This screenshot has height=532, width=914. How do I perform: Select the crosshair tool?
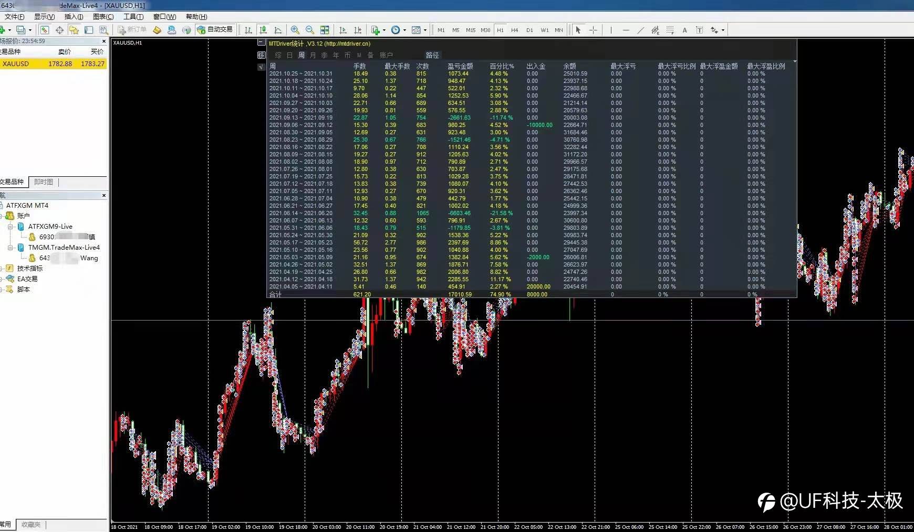pyautogui.click(x=593, y=30)
